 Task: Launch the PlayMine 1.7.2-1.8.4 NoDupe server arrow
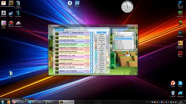click(92, 72)
